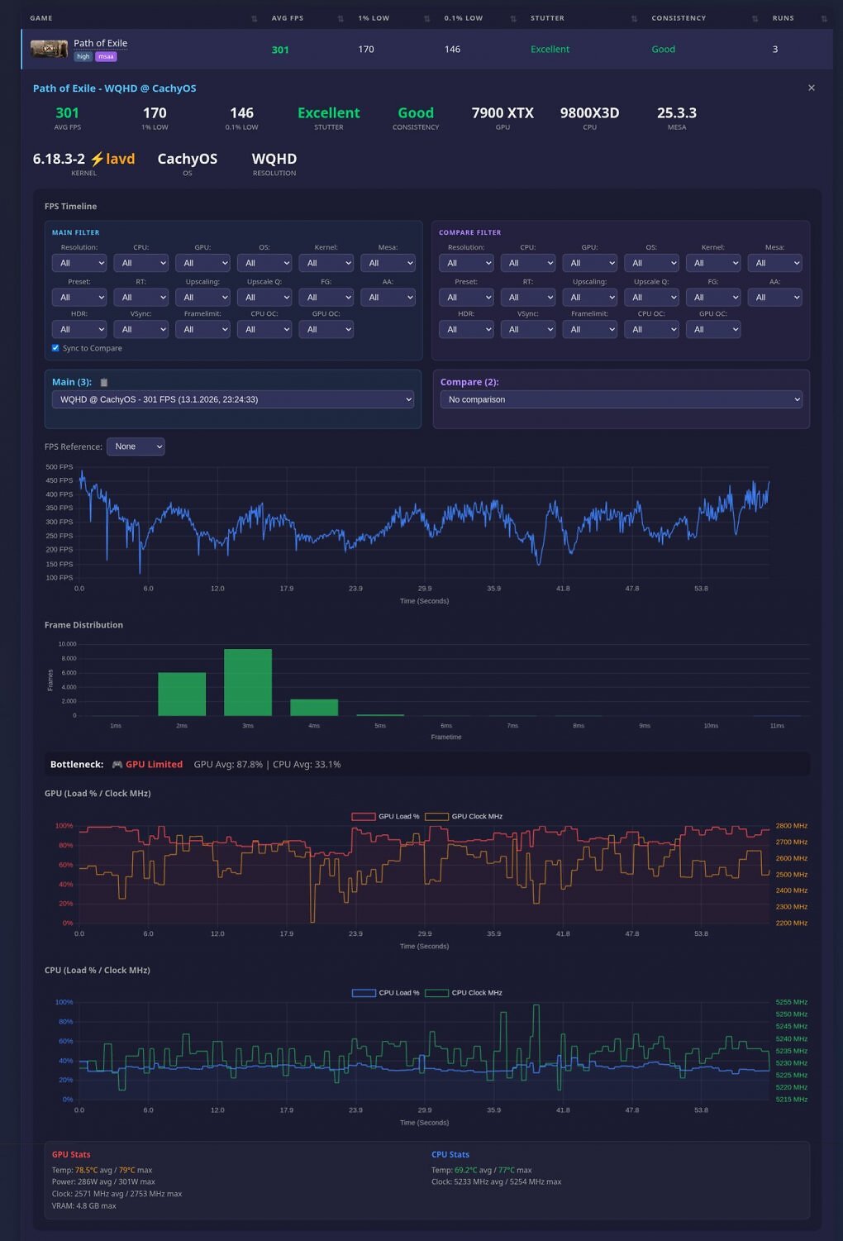Open the Main Filter CPU dropdown
Image resolution: width=843 pixels, height=1241 pixels.
point(141,263)
